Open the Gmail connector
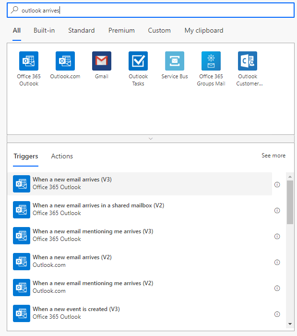Screen dimensions: 297x336 (x=102, y=61)
